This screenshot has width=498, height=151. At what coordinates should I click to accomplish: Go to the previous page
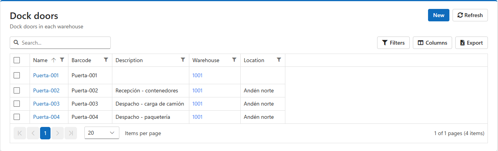pyautogui.click(x=33, y=133)
